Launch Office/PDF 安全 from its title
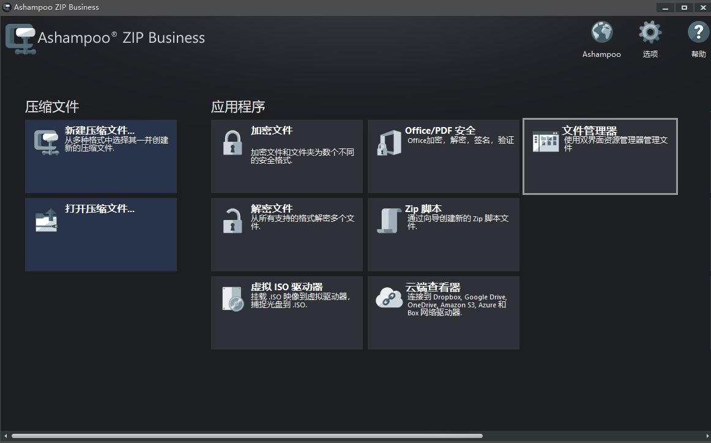Image resolution: width=711 pixels, height=443 pixels. [x=441, y=130]
